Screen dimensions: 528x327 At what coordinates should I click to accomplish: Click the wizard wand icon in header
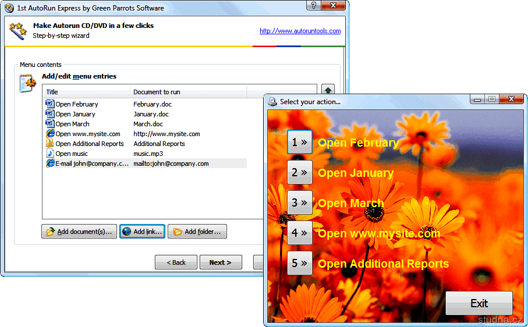coord(17,30)
